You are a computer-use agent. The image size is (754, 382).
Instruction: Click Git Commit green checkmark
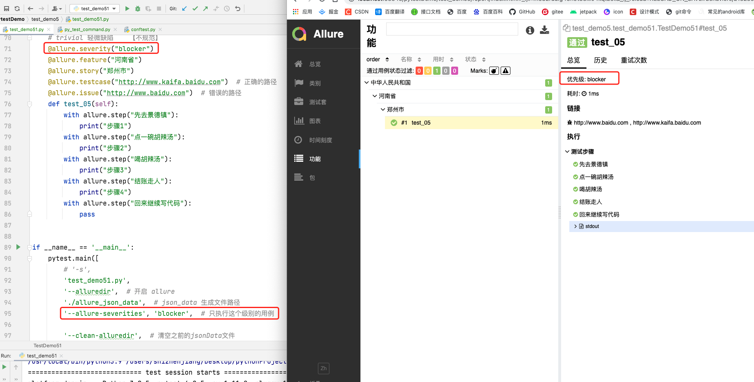[x=195, y=8]
